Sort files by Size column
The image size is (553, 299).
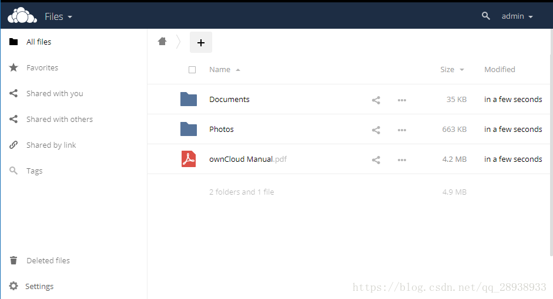point(452,70)
